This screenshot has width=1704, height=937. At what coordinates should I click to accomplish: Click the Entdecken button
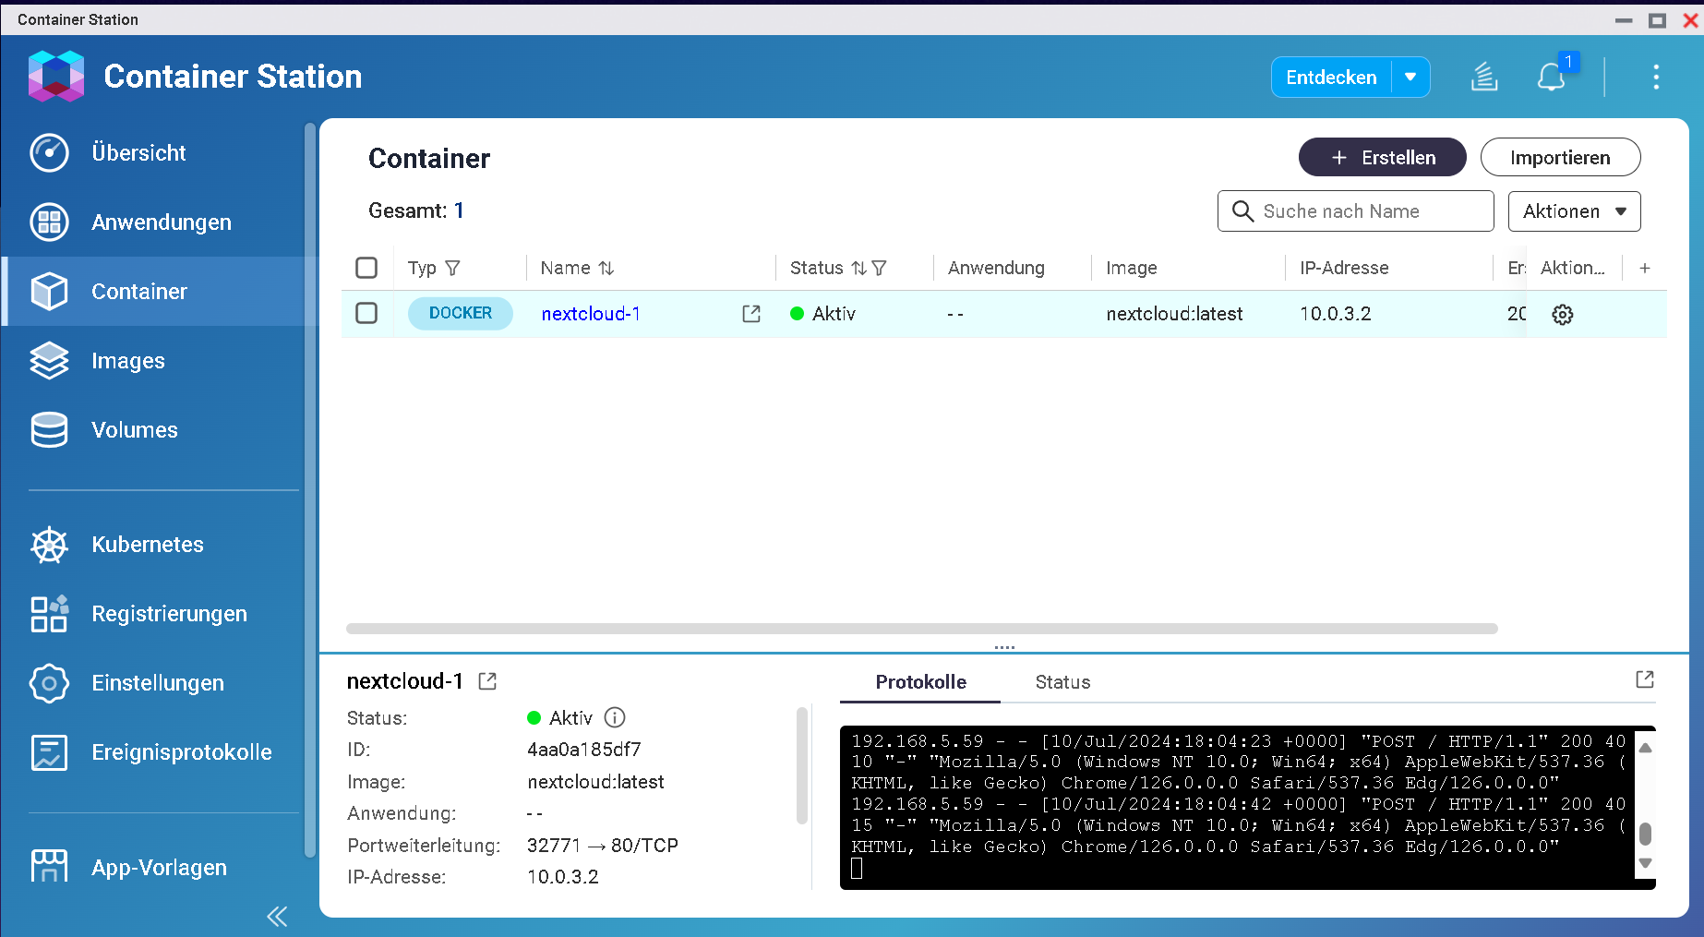(1331, 78)
